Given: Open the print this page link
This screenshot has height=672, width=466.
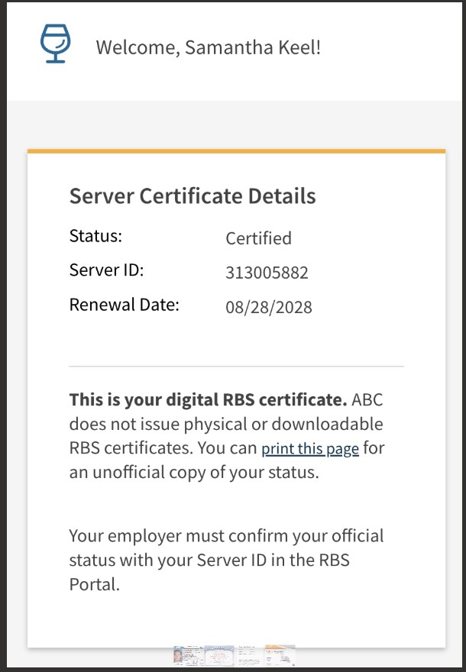Looking at the screenshot, I should (310, 449).
